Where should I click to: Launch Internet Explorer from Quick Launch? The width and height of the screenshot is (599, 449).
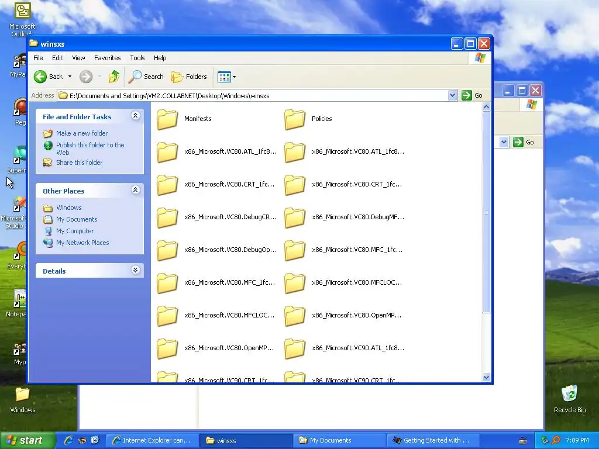pyautogui.click(x=68, y=440)
